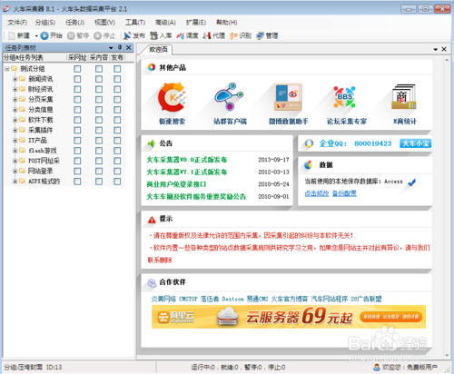Screen dimensions: 454x374
Task: Pin the 任务列表树 panel with pushpin icon
Action: (120, 47)
